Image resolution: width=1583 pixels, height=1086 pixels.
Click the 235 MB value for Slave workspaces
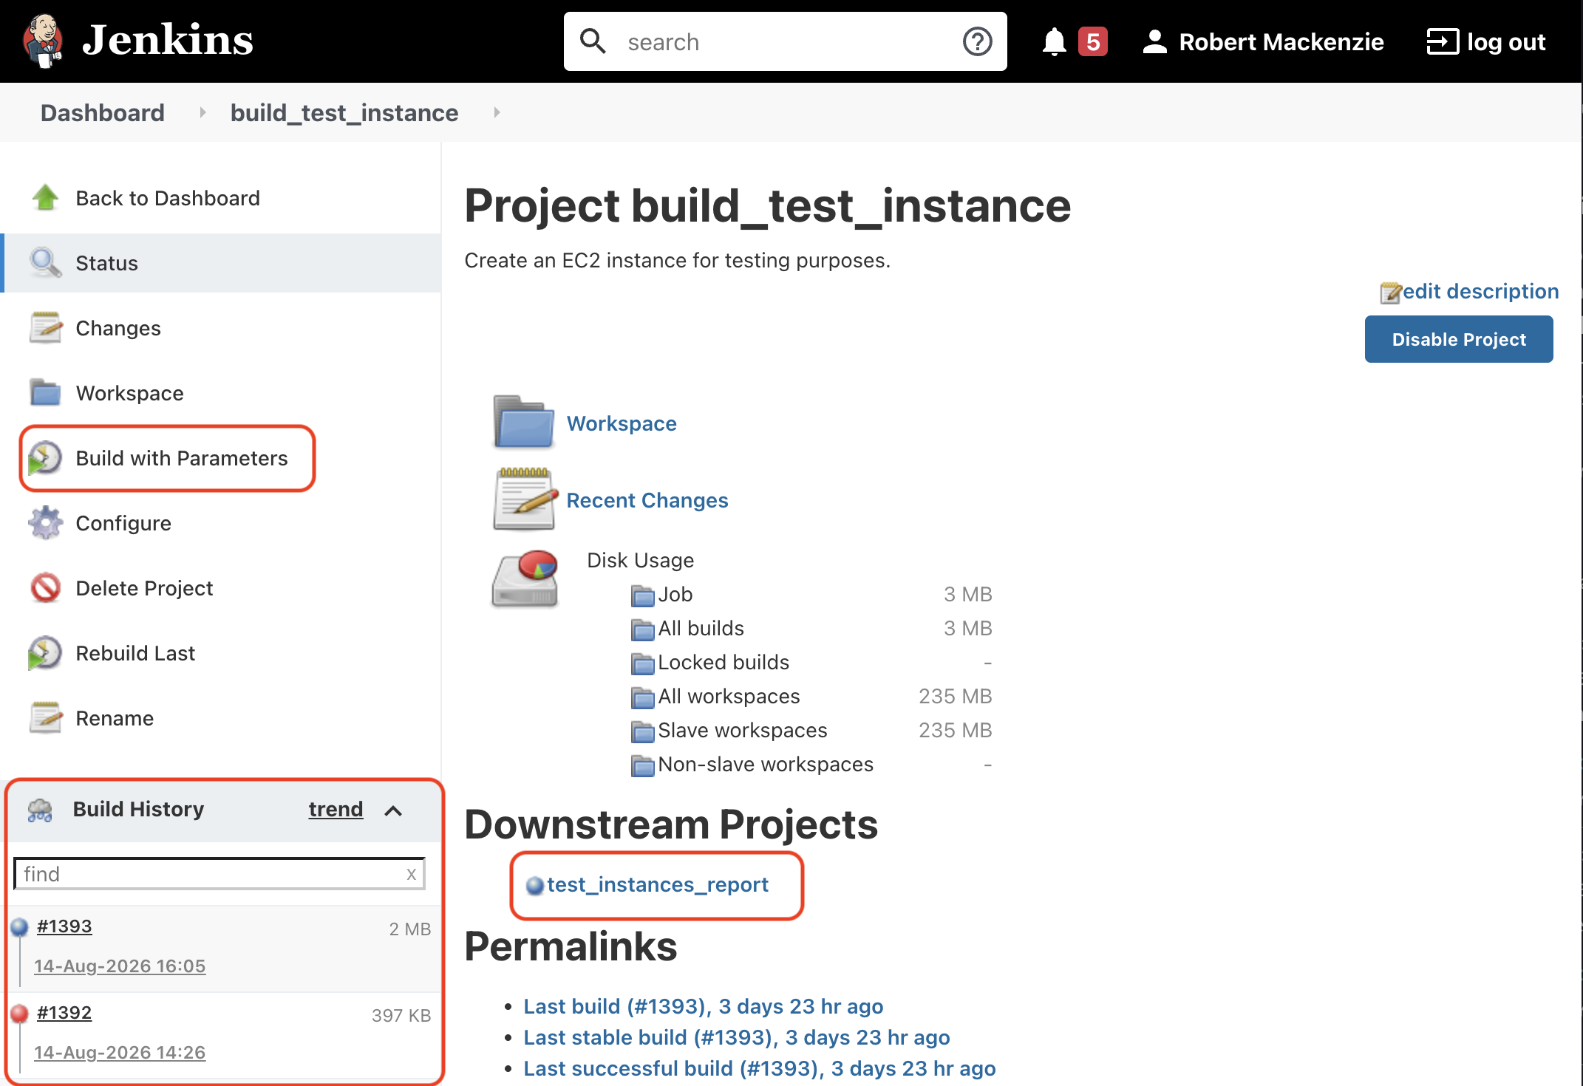[x=955, y=730]
